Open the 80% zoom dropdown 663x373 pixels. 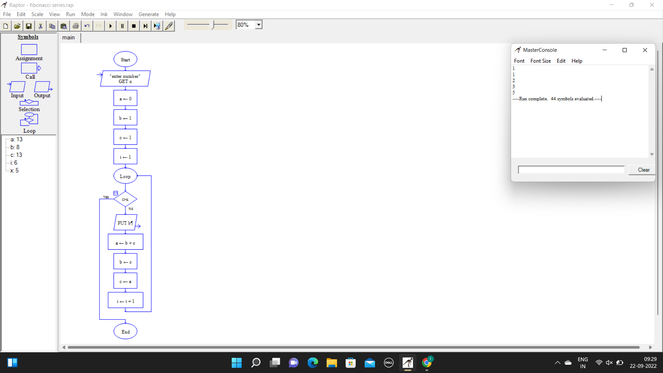(x=259, y=25)
